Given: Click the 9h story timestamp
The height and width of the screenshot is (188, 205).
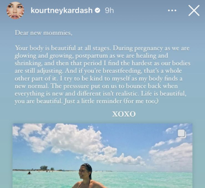Looking at the screenshot, I should coord(109,10).
